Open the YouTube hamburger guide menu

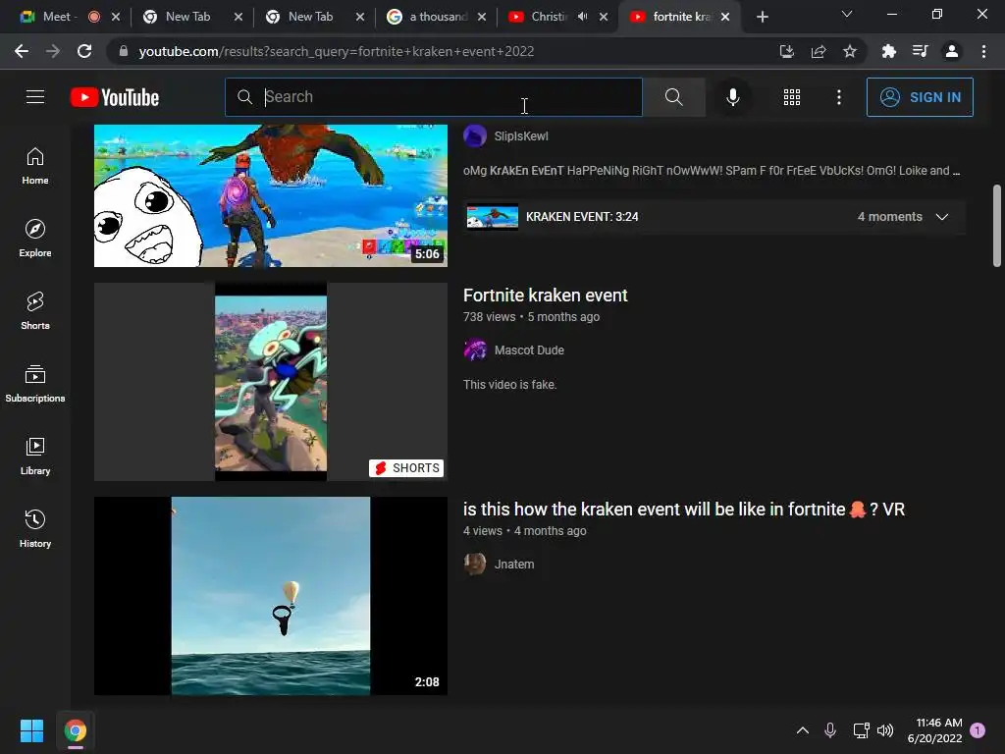click(x=35, y=97)
